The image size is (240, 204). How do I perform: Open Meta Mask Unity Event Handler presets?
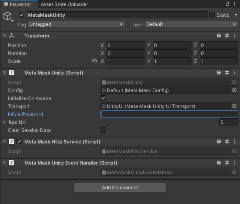[227, 163]
